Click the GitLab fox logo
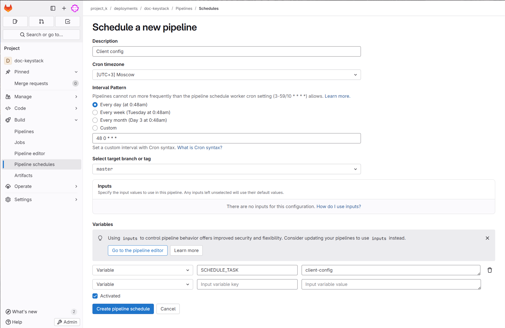This screenshot has width=505, height=328. (8, 8)
